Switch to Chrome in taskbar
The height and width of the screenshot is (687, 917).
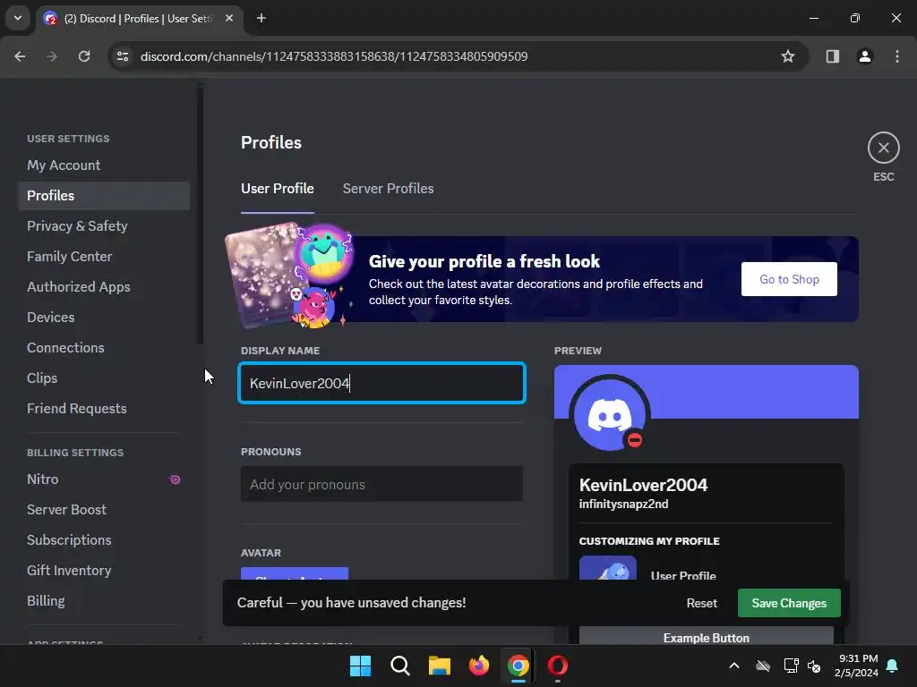point(518,666)
